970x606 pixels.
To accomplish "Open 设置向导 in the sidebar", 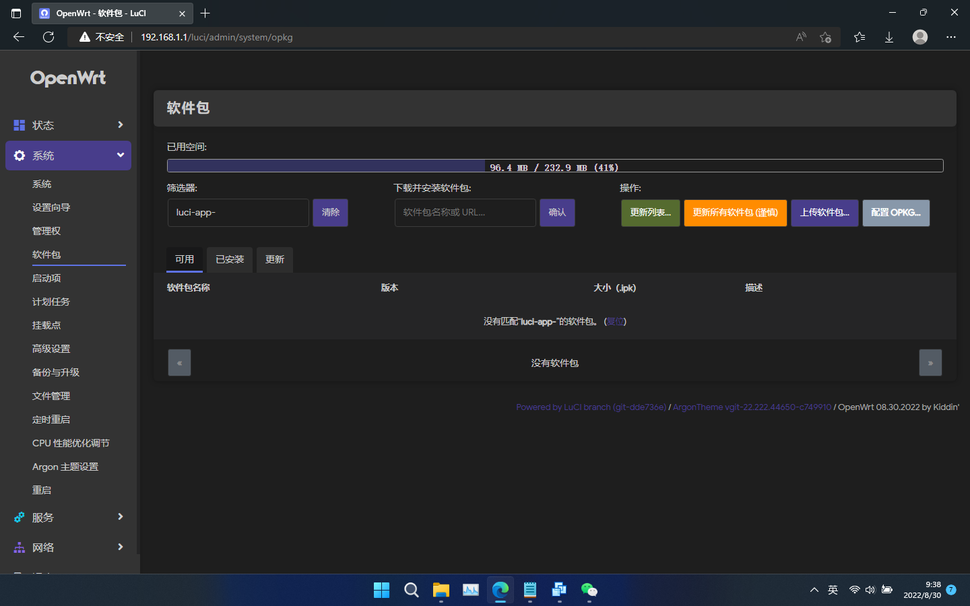I will pyautogui.click(x=51, y=207).
